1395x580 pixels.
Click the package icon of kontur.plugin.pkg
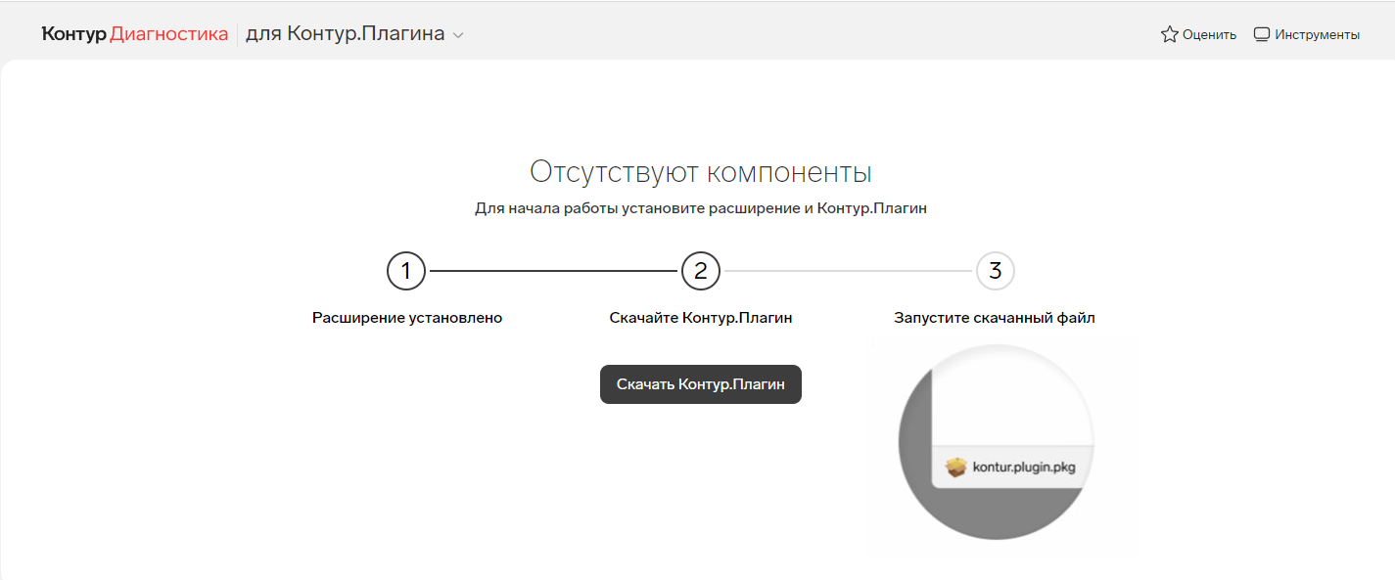(956, 468)
